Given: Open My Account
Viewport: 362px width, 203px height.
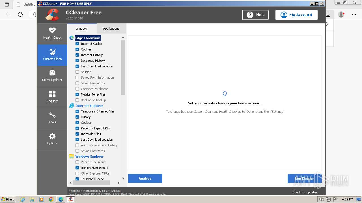Looking at the screenshot, I should (x=296, y=15).
